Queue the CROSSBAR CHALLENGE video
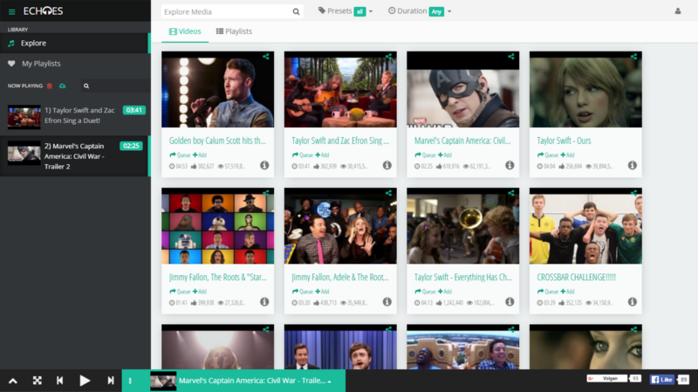Image resolution: width=698 pixels, height=392 pixels. tap(548, 292)
